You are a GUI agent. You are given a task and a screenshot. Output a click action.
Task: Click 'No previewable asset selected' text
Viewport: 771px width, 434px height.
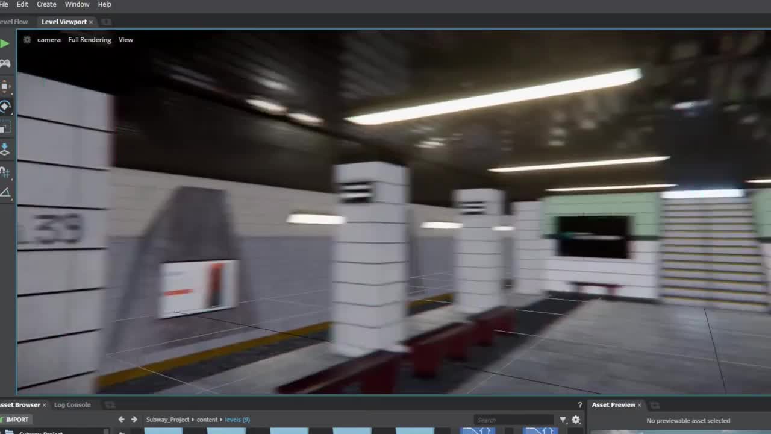(x=688, y=421)
